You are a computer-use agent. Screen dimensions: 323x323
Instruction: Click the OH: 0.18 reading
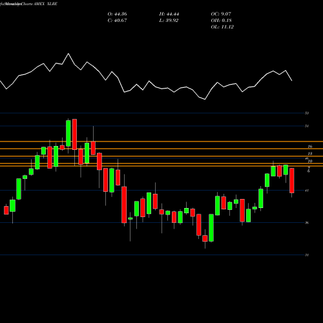(x=221, y=21)
